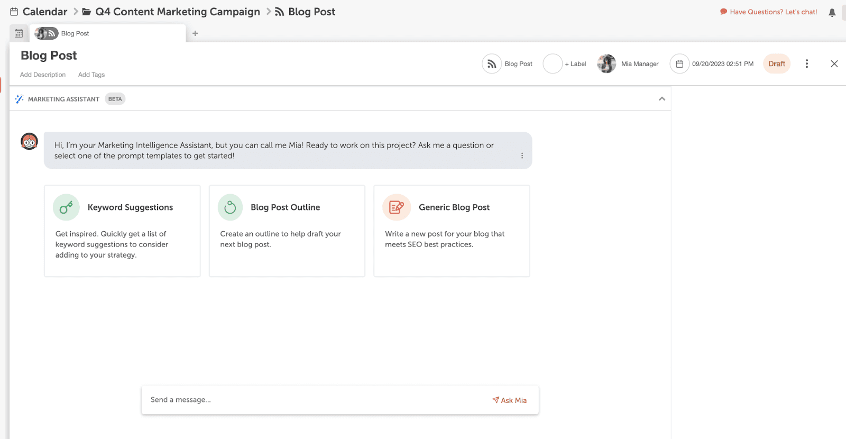Click the Marketing Assistant magic wand icon
Screen dimensions: 846x439
[20, 99]
